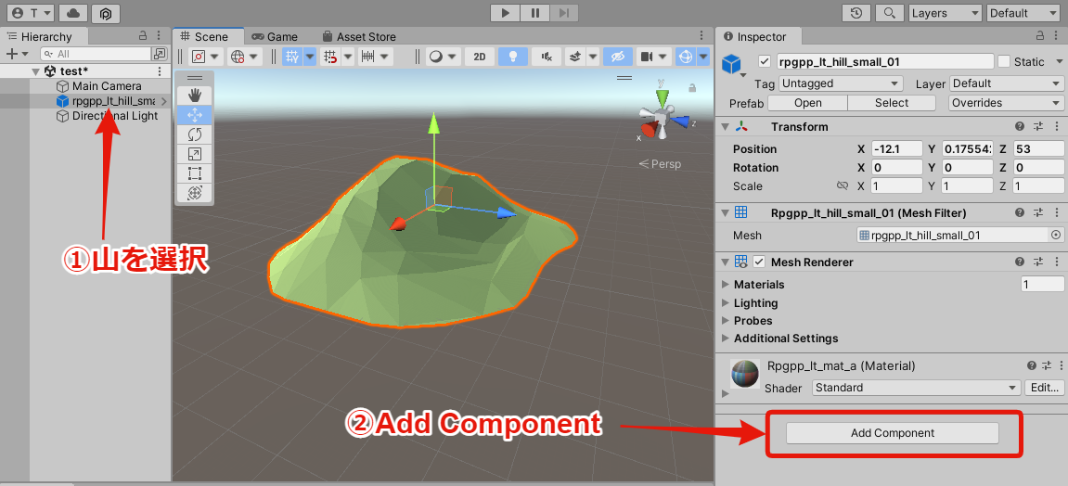Screen dimensions: 1068x486
Task: Open Unity cloud services icon
Action: [x=73, y=13]
